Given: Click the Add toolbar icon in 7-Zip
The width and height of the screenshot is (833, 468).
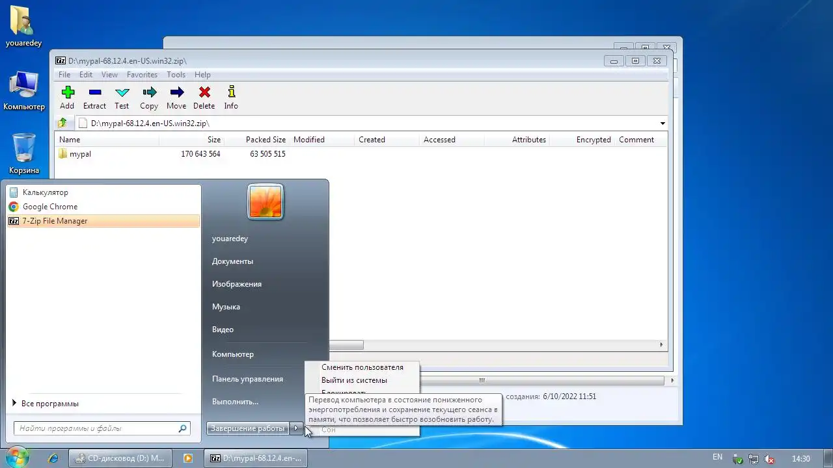Looking at the screenshot, I should pos(67,92).
